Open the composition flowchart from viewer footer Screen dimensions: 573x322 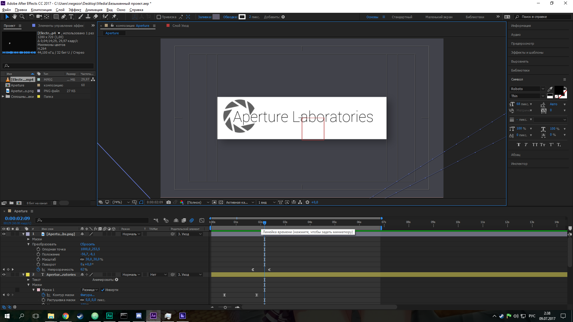pyautogui.click(x=300, y=202)
